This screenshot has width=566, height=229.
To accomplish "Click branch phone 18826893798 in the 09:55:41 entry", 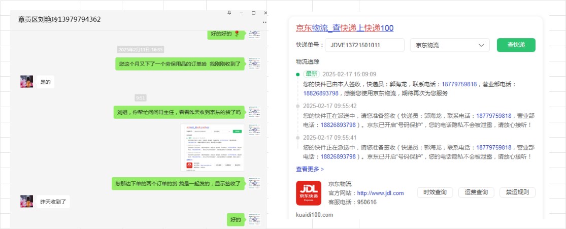I will click(x=338, y=156).
